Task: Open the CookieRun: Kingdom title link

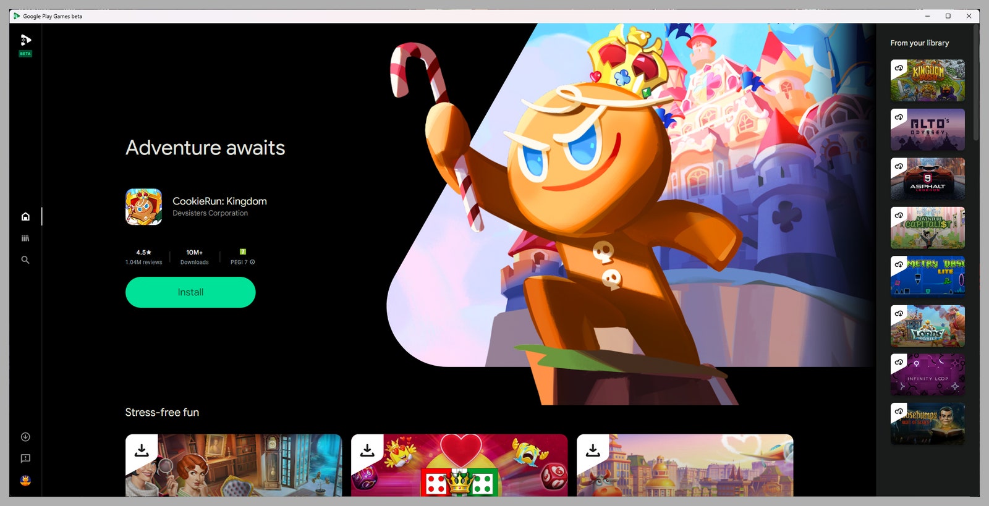Action: (x=219, y=201)
